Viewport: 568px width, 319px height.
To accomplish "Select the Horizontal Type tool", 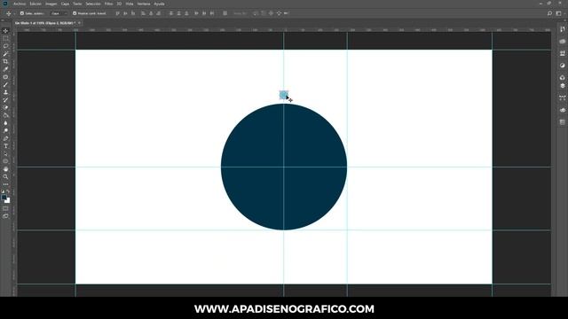I will (5, 146).
